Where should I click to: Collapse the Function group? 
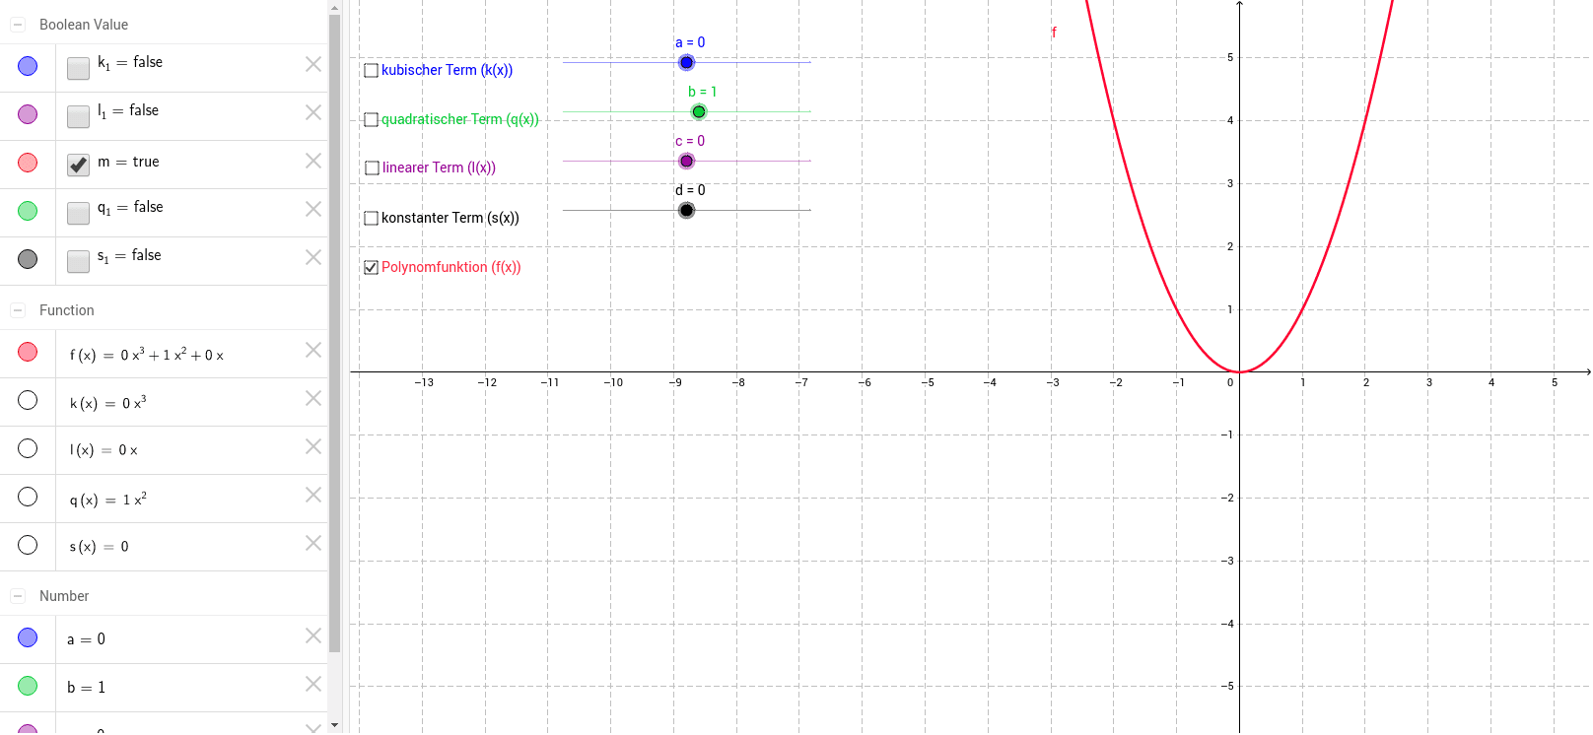point(18,310)
